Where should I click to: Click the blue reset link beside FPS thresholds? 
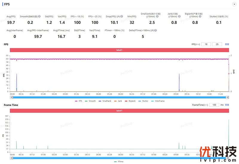click(x=227, y=44)
